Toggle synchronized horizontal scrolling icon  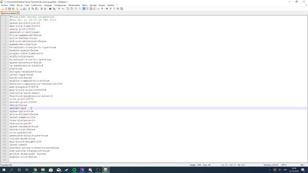pyautogui.click(x=71, y=9)
